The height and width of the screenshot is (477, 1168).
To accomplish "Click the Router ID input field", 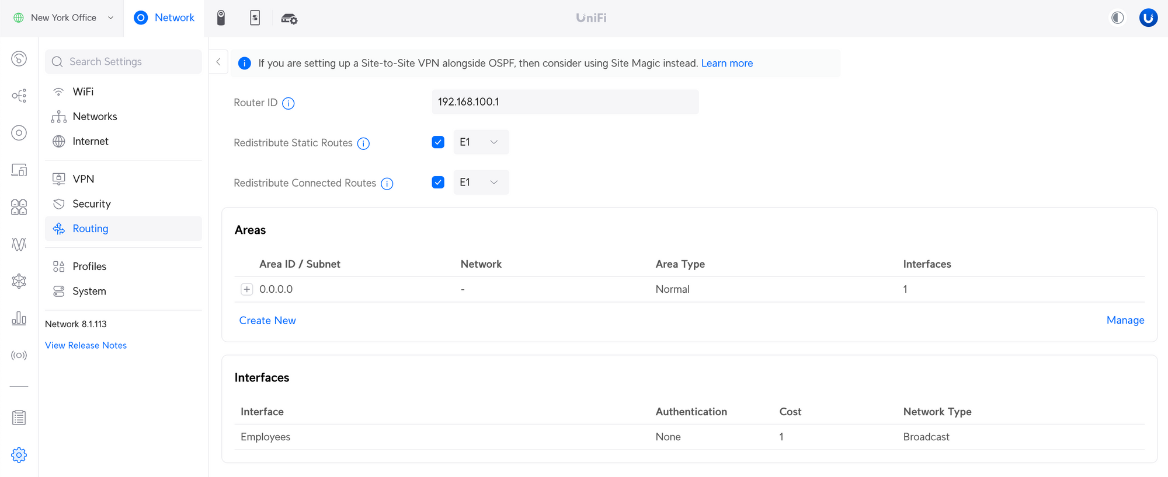I will point(565,102).
